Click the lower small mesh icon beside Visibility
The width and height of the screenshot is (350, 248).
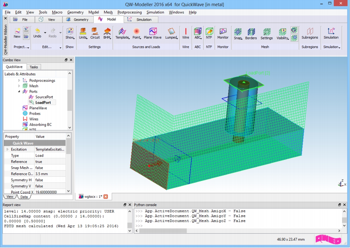[294, 38]
